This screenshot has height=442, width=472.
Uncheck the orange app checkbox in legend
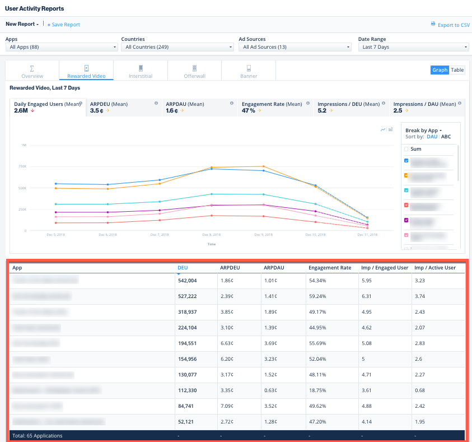406,175
